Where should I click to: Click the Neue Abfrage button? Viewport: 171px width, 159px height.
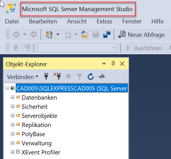pyautogui.click(x=142, y=35)
